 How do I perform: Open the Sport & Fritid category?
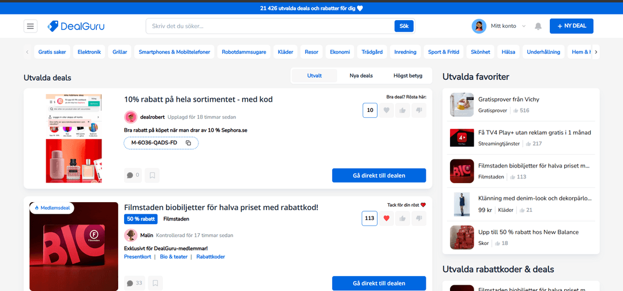coord(444,52)
